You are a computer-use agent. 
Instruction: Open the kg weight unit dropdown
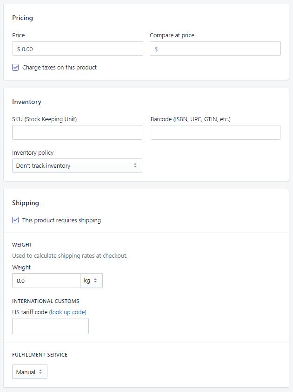click(x=91, y=281)
